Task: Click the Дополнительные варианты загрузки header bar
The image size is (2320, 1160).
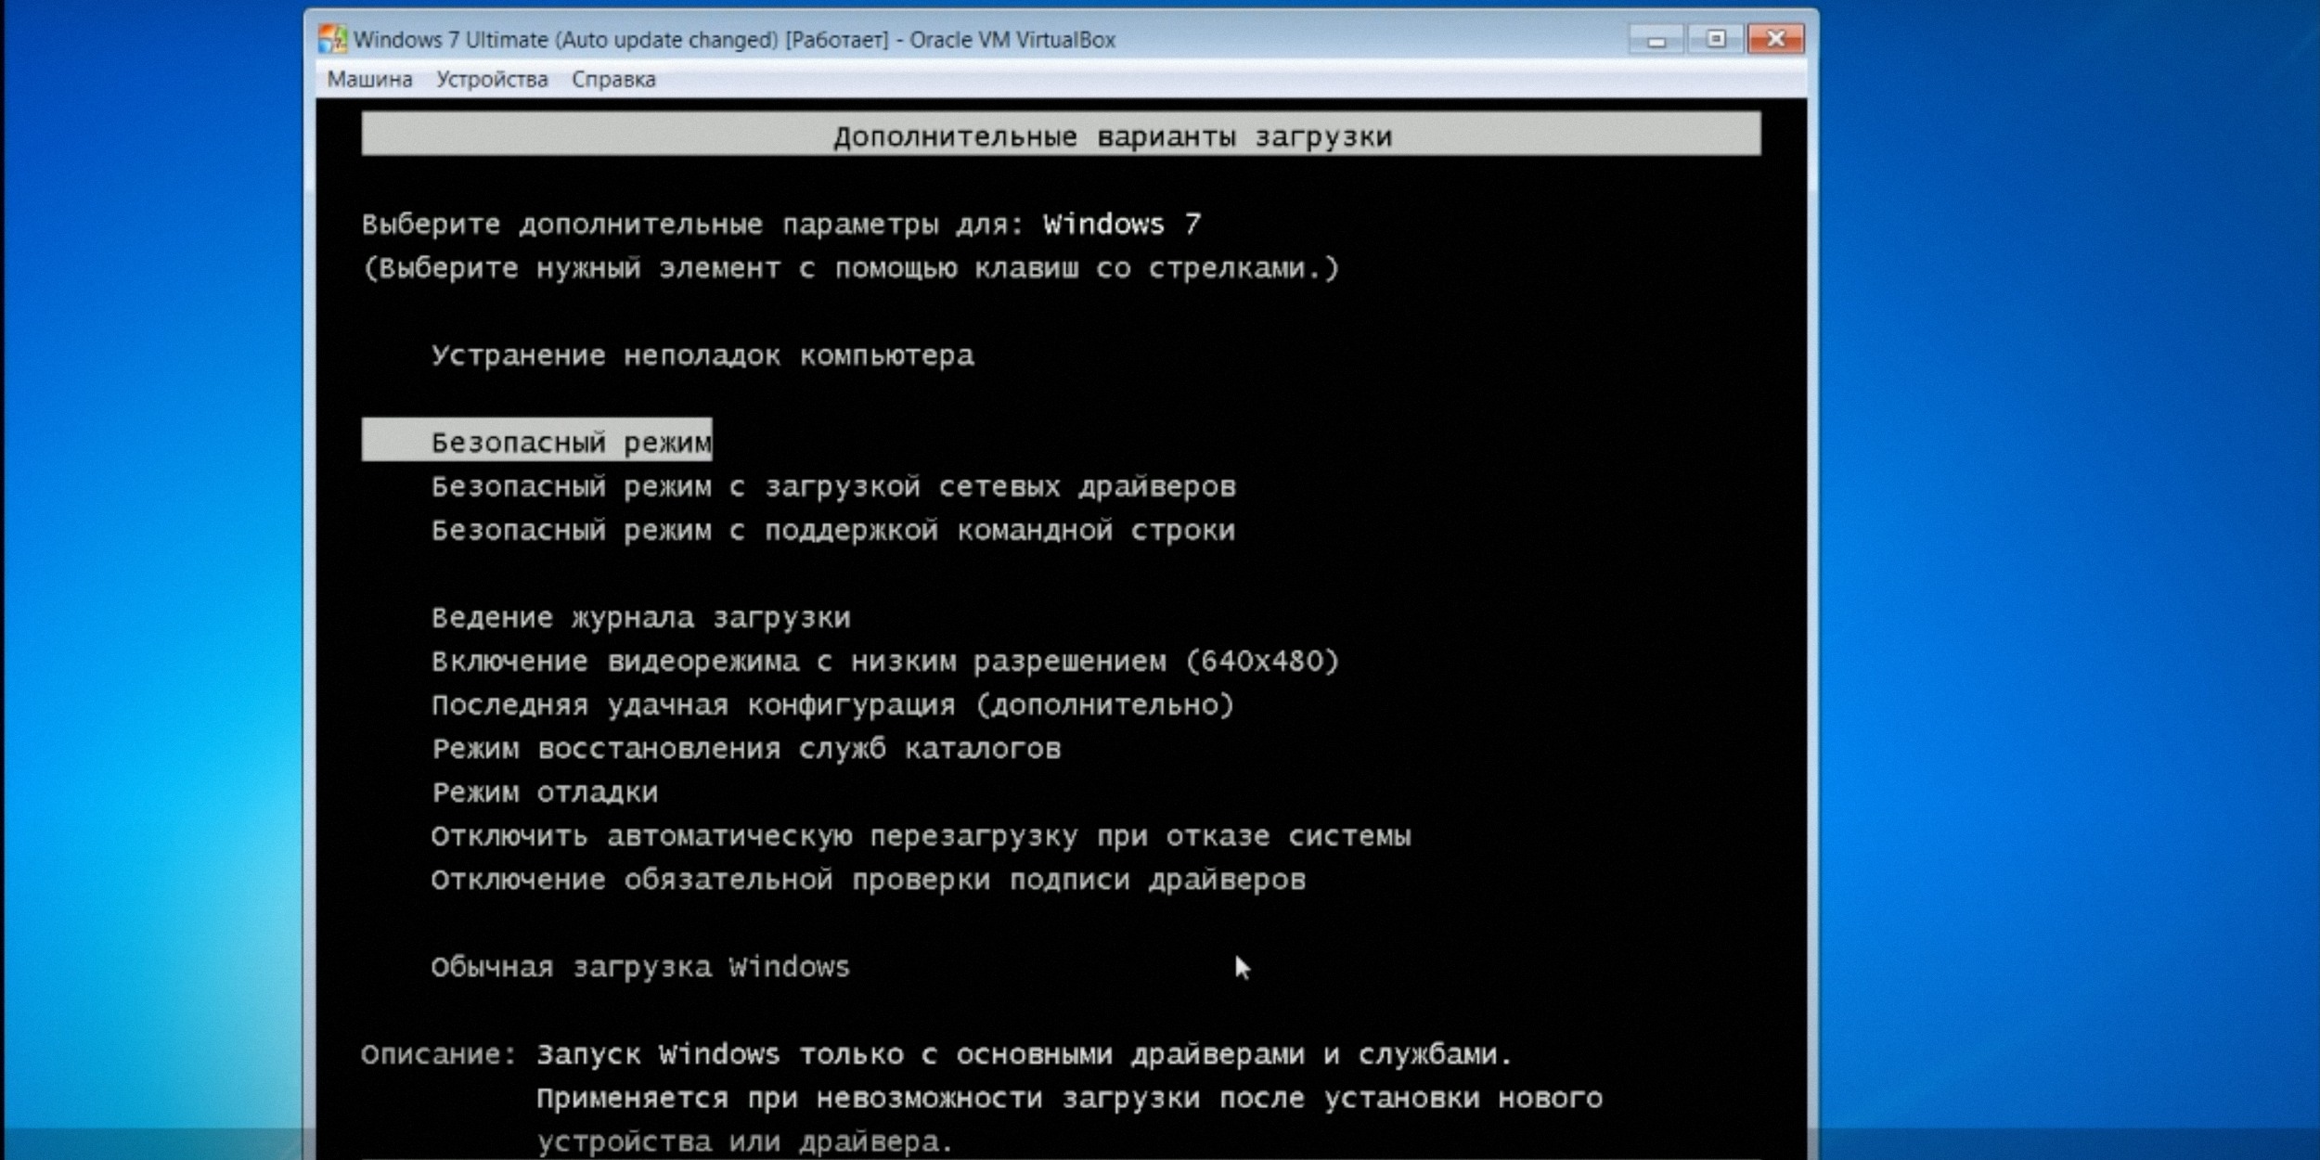Action: click(1060, 135)
